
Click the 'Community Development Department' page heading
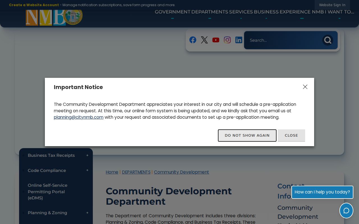(x=169, y=196)
